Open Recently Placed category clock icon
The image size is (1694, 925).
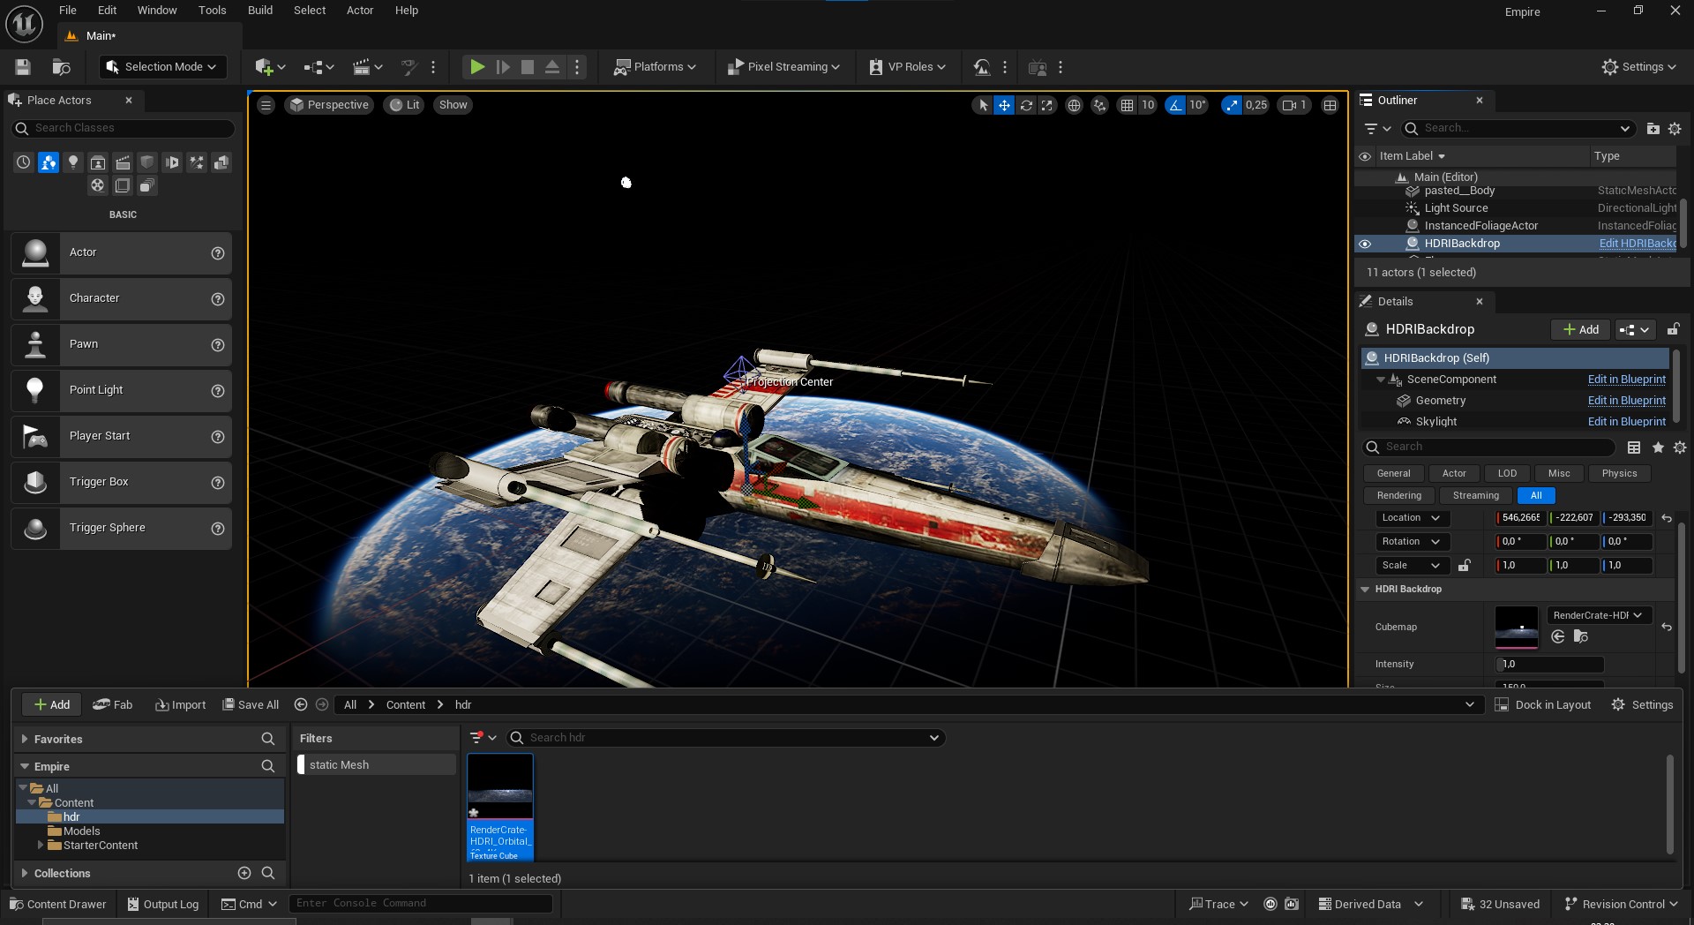[x=24, y=162]
